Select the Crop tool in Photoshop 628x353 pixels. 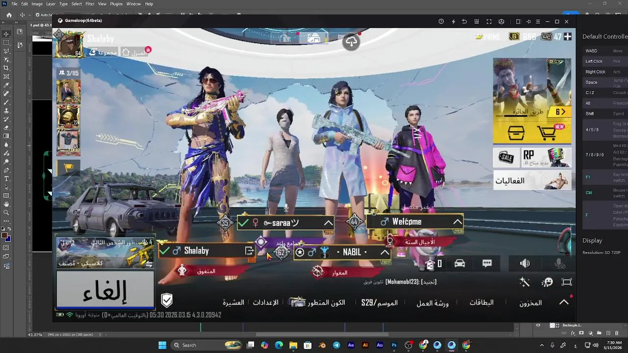tap(6, 68)
